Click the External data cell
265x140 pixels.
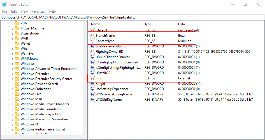(x=184, y=78)
